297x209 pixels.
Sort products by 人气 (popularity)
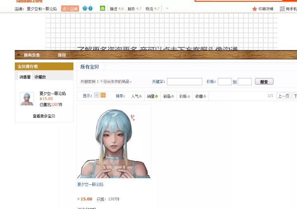pyautogui.click(x=136, y=96)
